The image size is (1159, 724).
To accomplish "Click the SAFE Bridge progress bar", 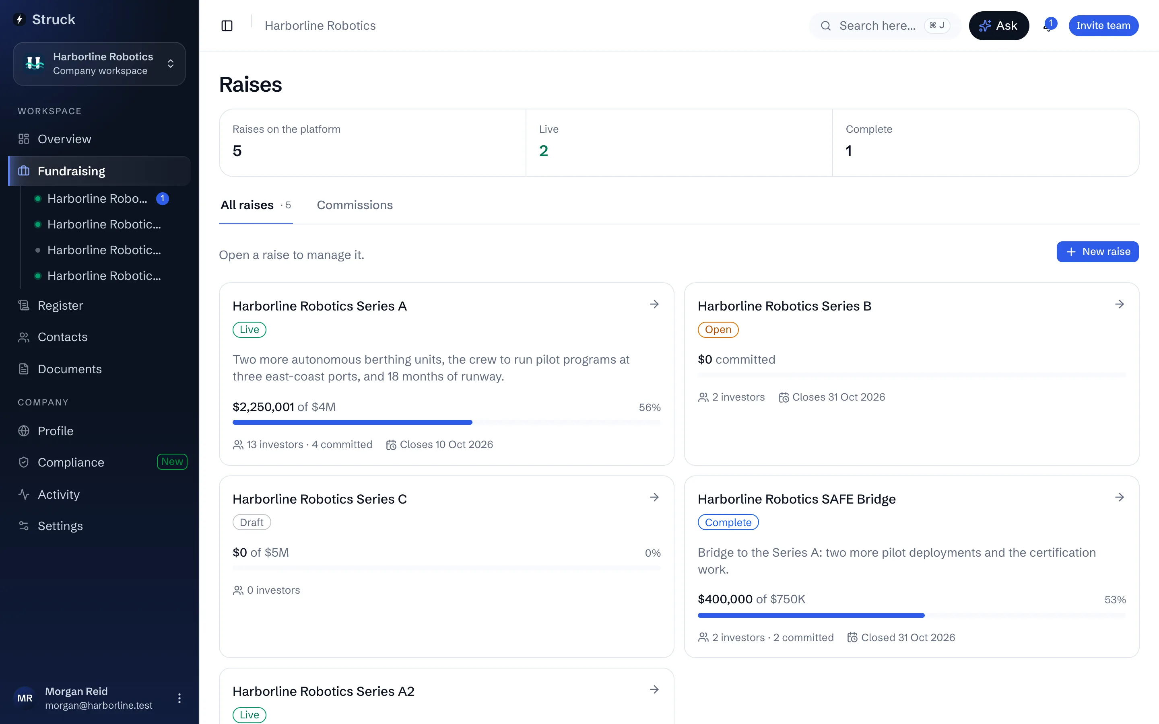I will [912, 615].
